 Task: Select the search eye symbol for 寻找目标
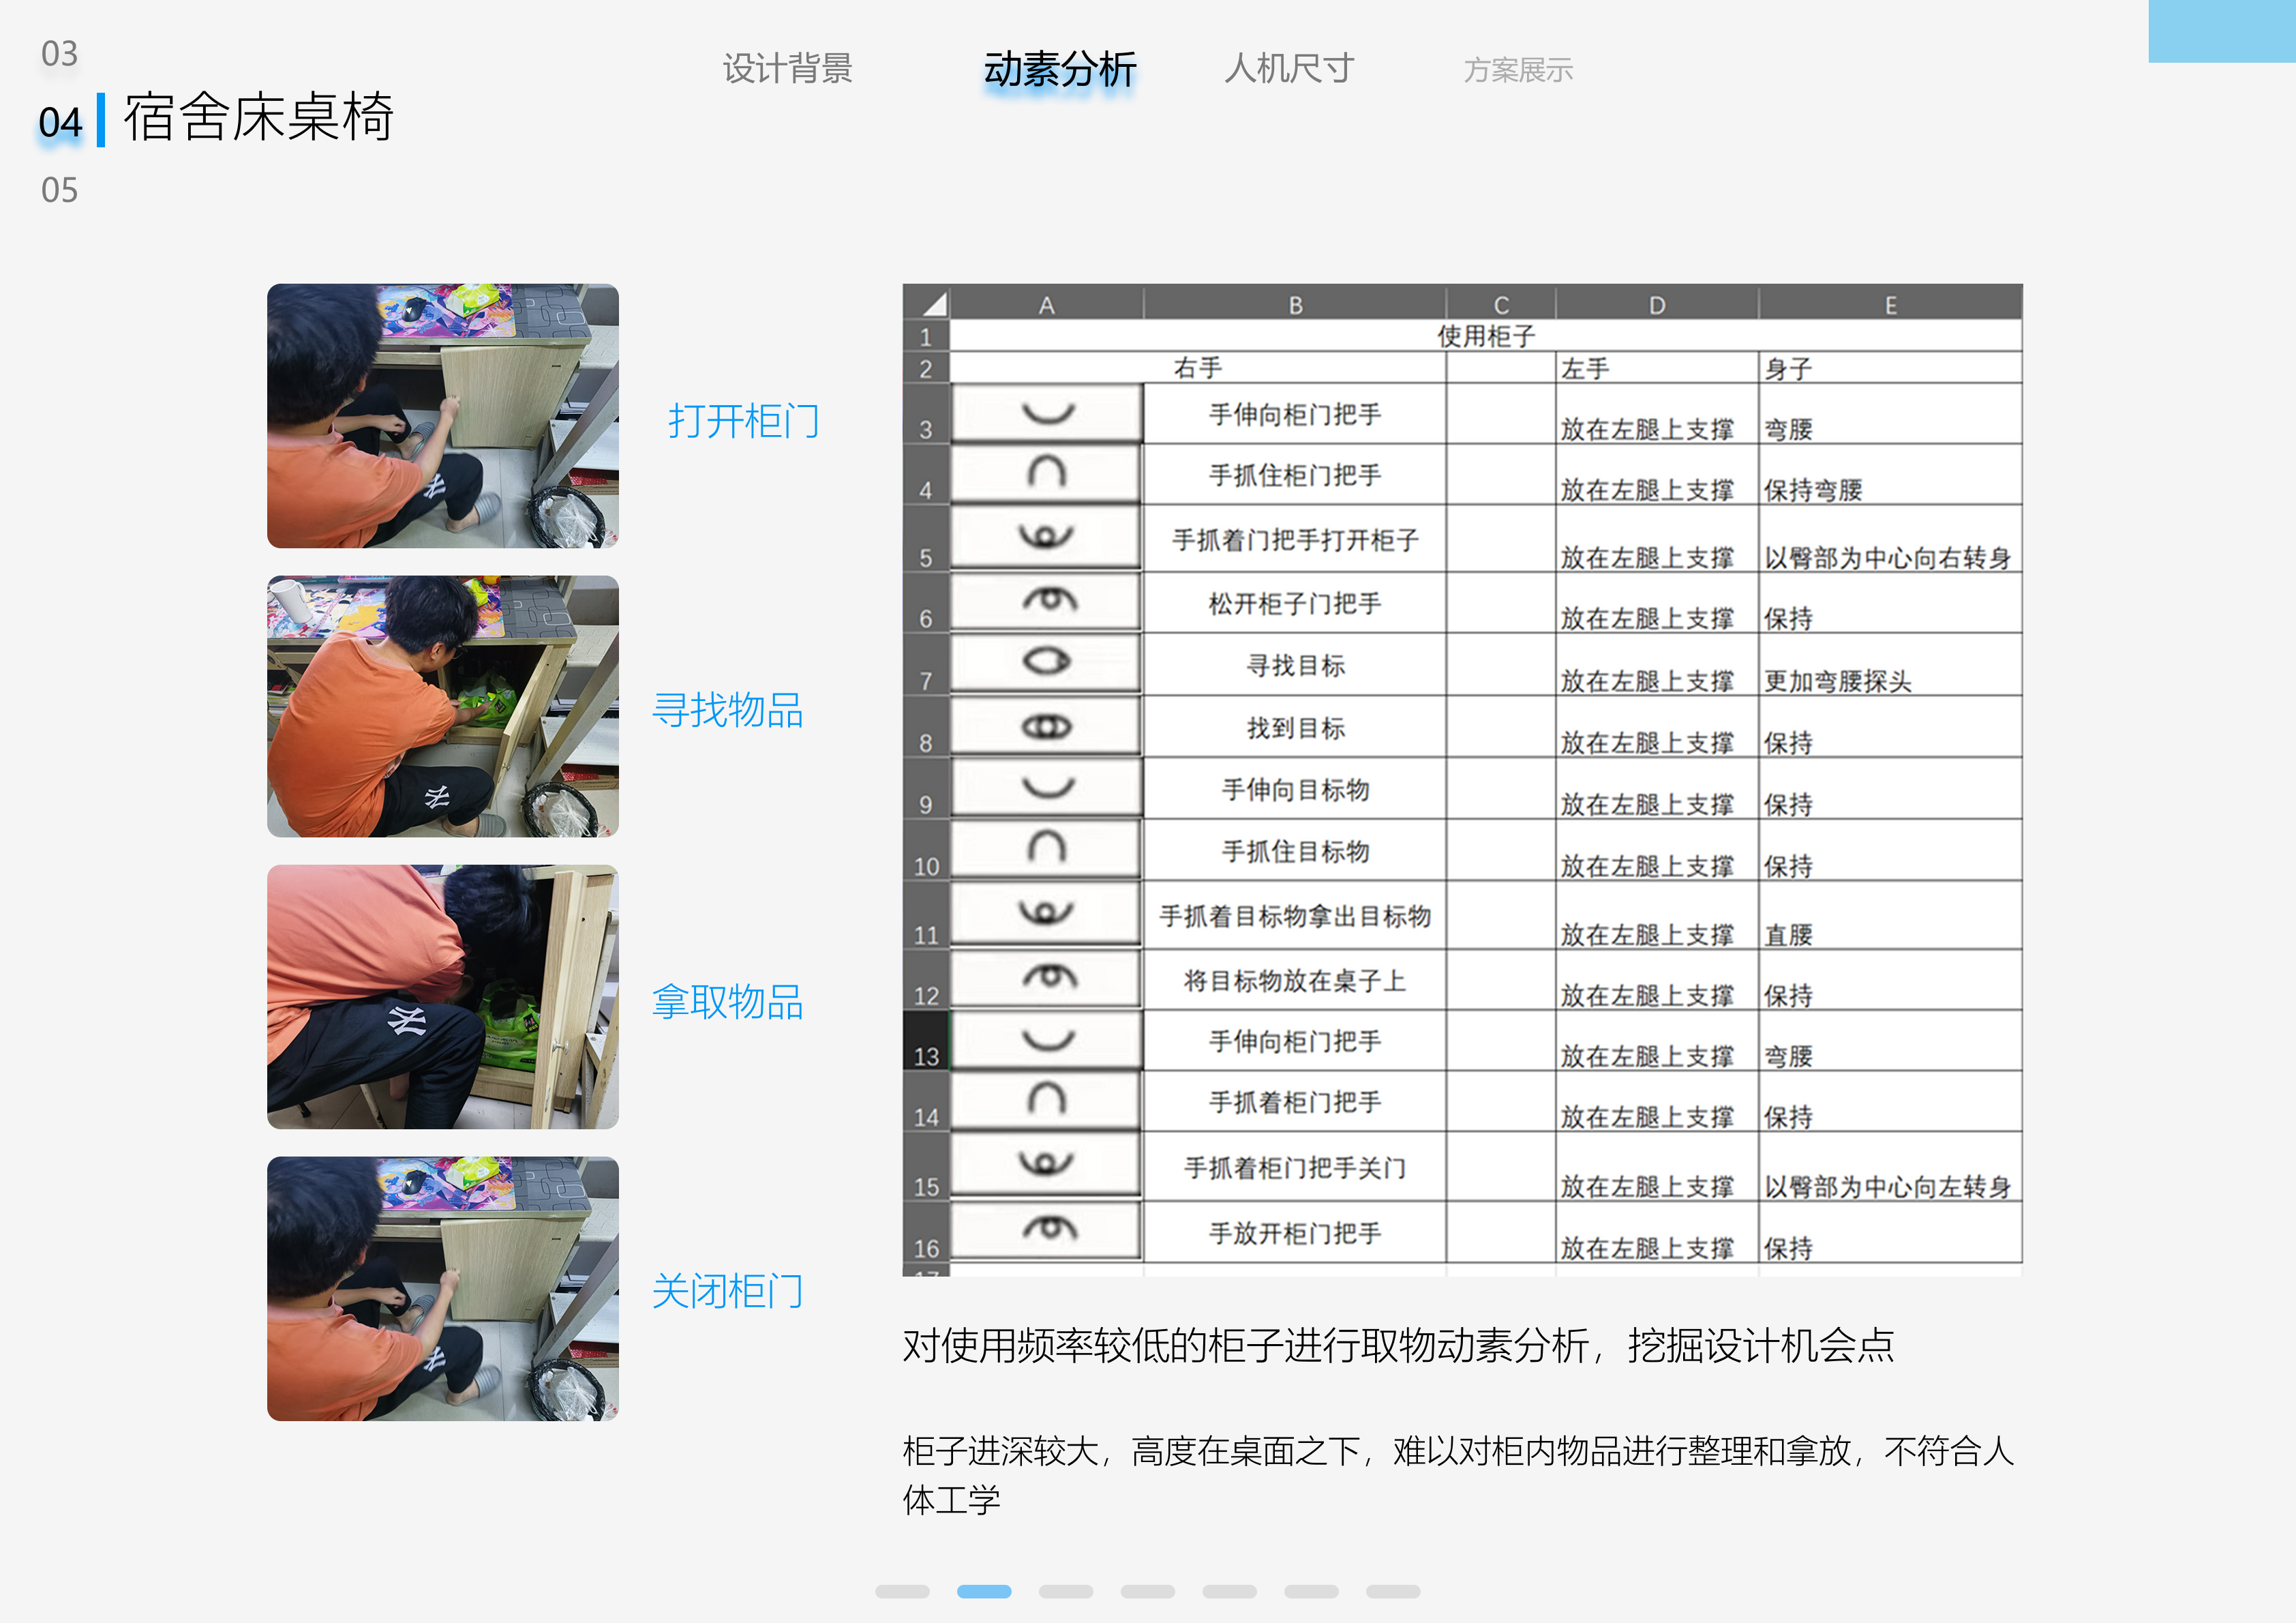point(1046,661)
